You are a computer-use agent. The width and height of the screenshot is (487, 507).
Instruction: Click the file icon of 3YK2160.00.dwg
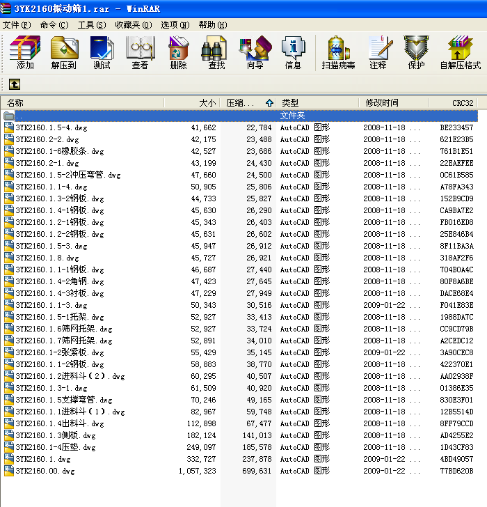point(9,471)
